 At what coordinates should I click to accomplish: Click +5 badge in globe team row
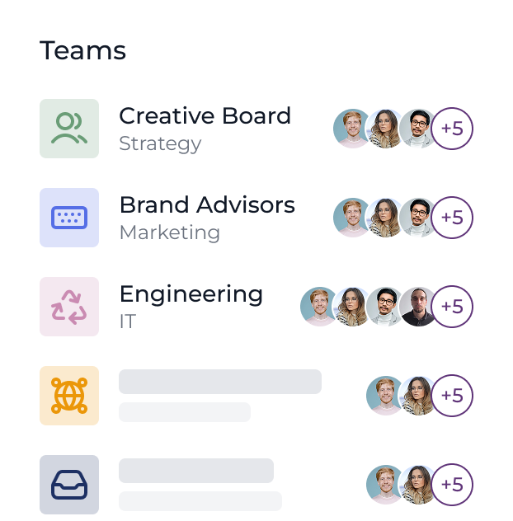452,396
